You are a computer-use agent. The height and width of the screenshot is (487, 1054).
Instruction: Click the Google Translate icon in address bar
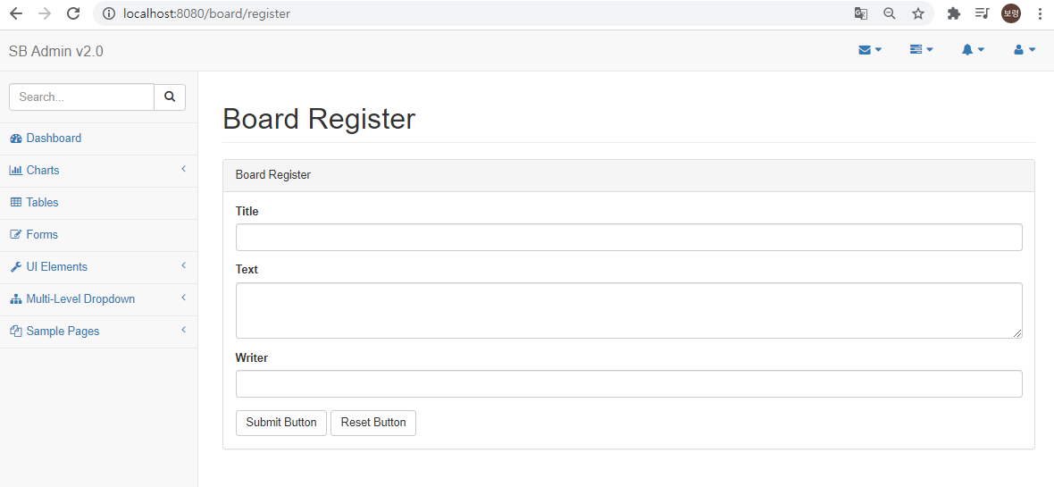860,13
